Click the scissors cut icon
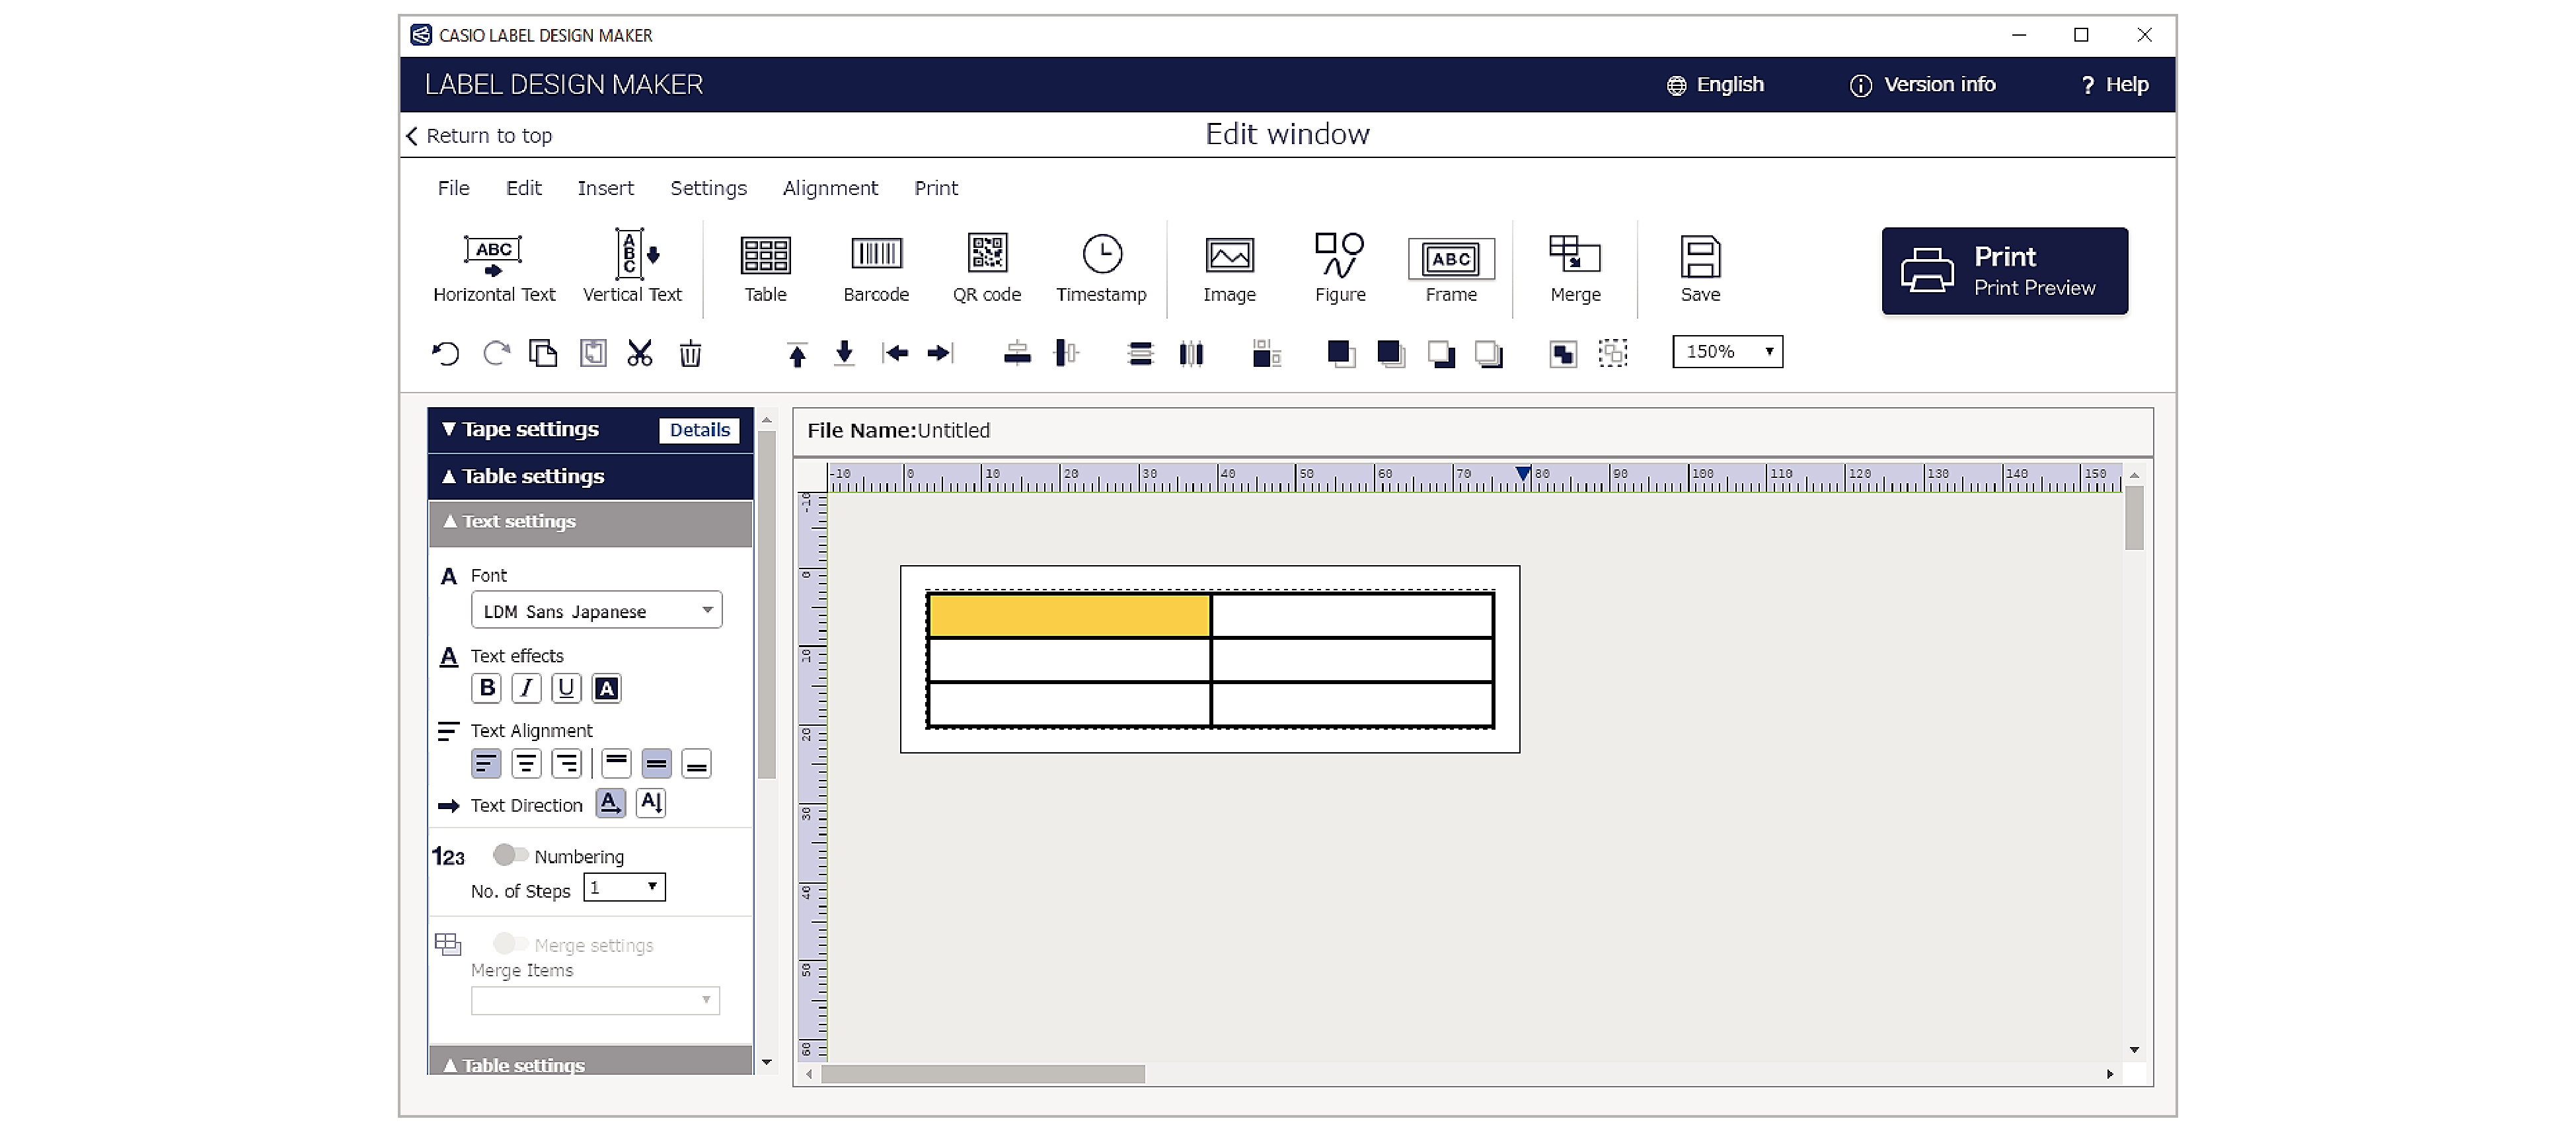The width and height of the screenshot is (2576, 1127). (x=640, y=353)
